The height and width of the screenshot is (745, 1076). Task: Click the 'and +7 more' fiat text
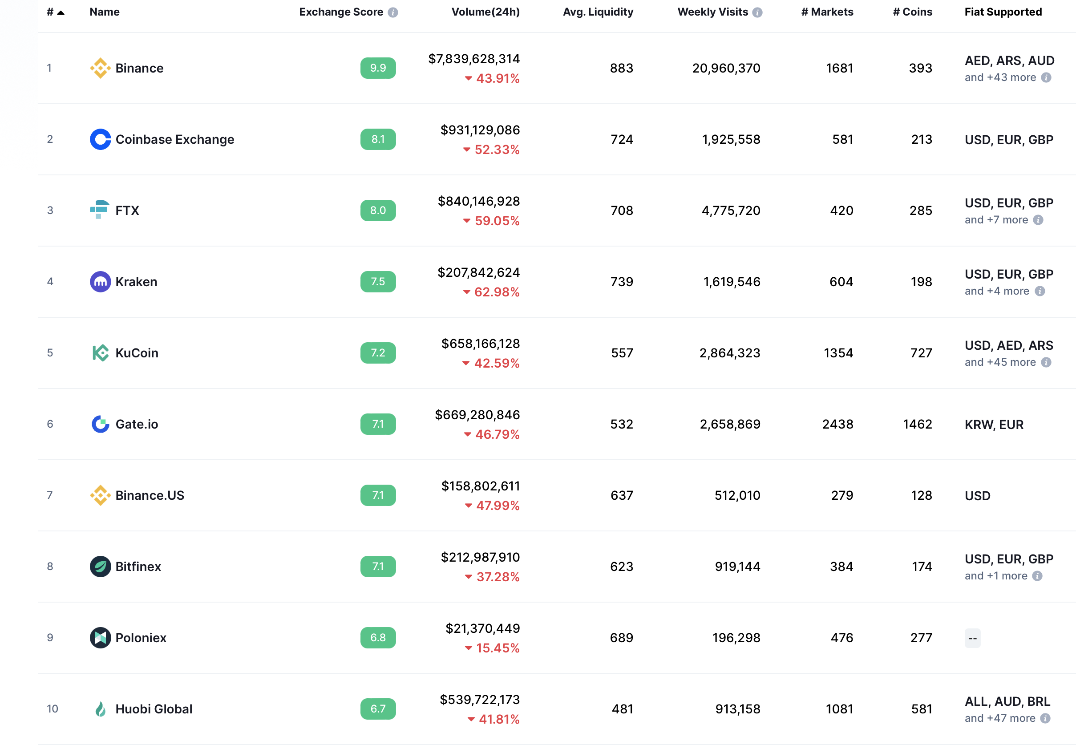coord(996,220)
